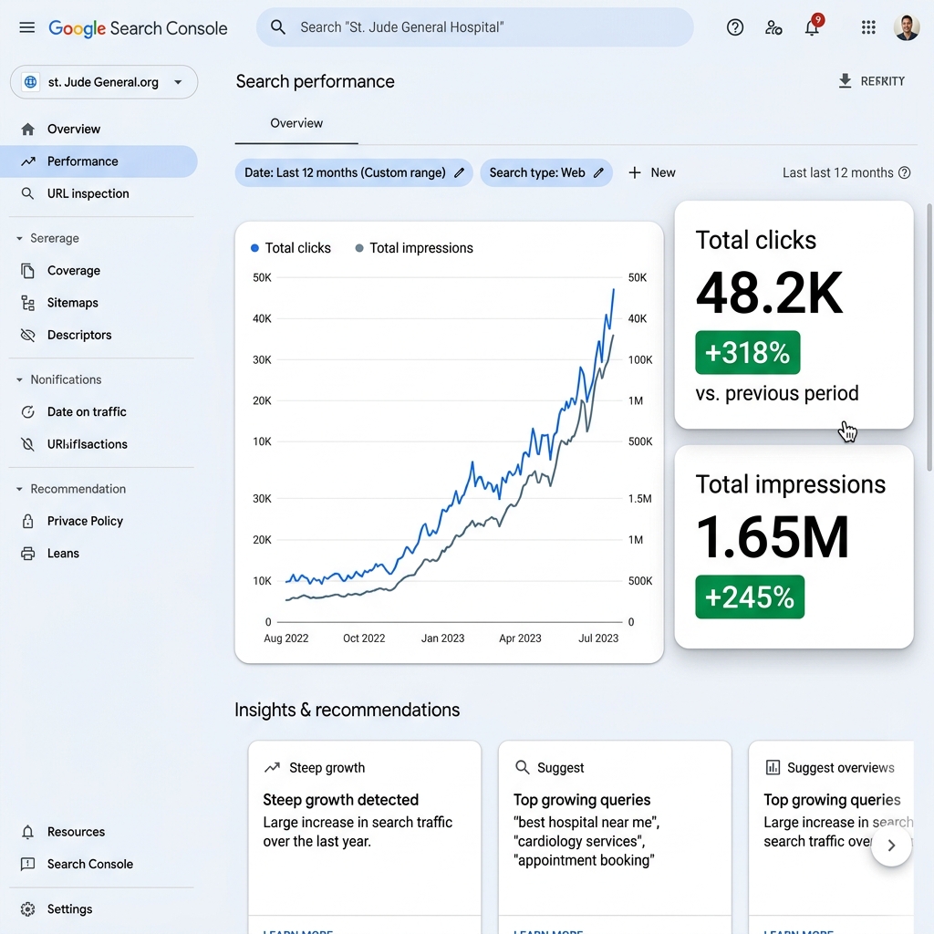Click the Search type: Web filter chip

(x=546, y=172)
